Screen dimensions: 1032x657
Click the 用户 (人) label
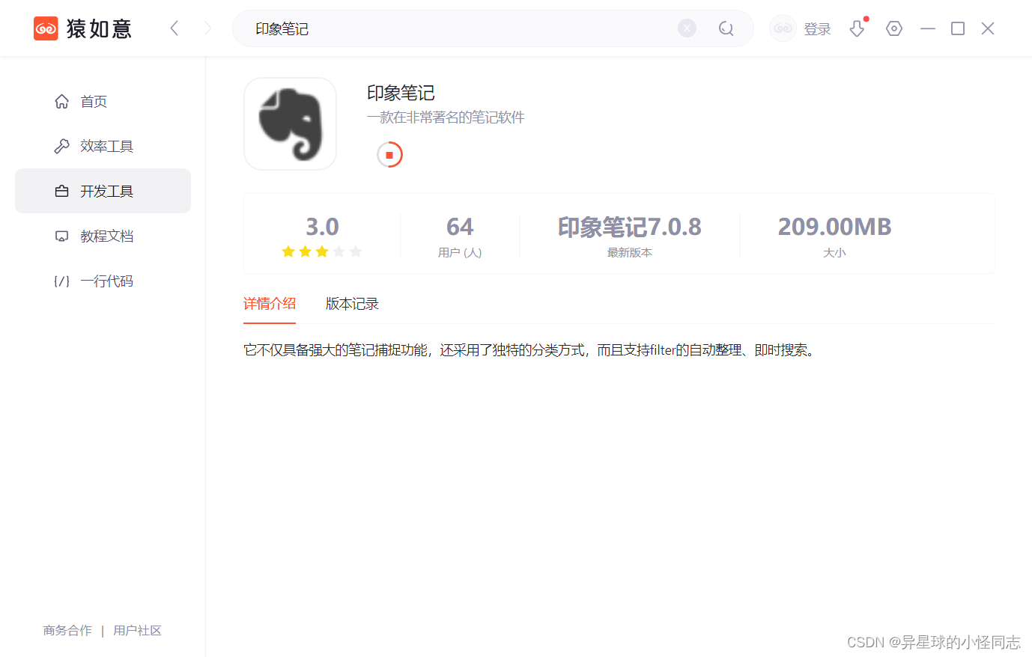coord(460,253)
